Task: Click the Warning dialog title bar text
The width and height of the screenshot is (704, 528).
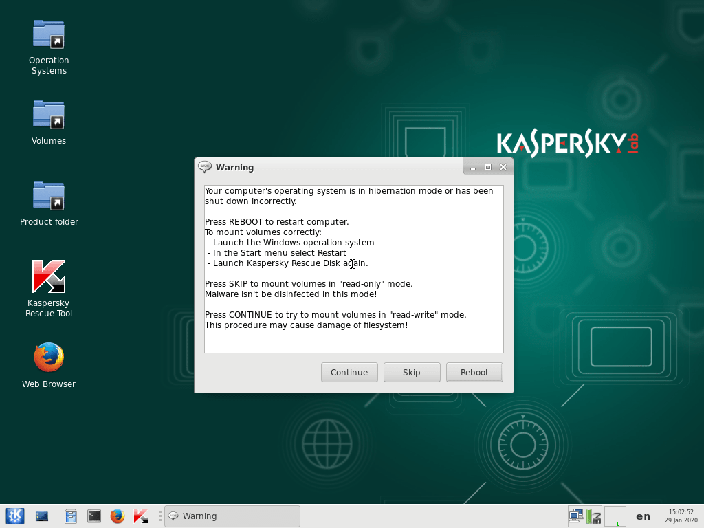Action: click(235, 168)
